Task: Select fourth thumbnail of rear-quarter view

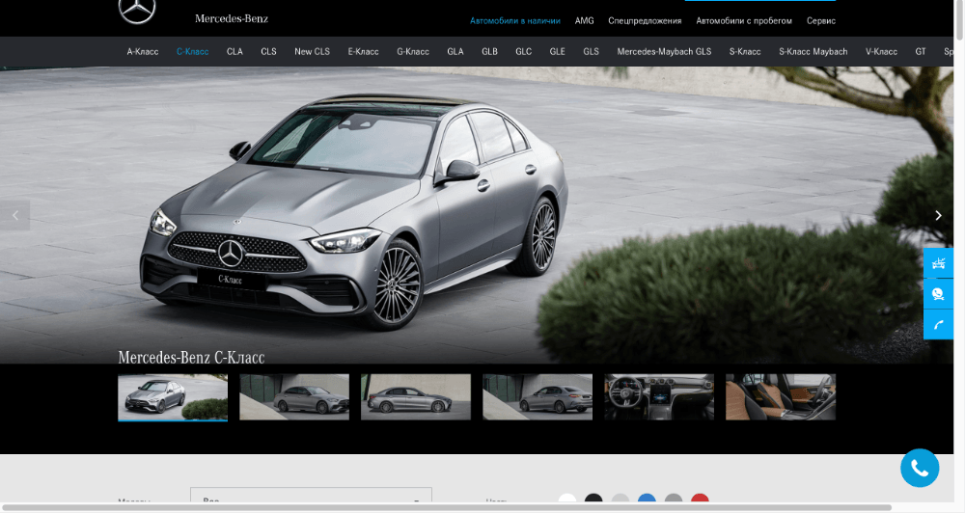Action: [x=538, y=397]
